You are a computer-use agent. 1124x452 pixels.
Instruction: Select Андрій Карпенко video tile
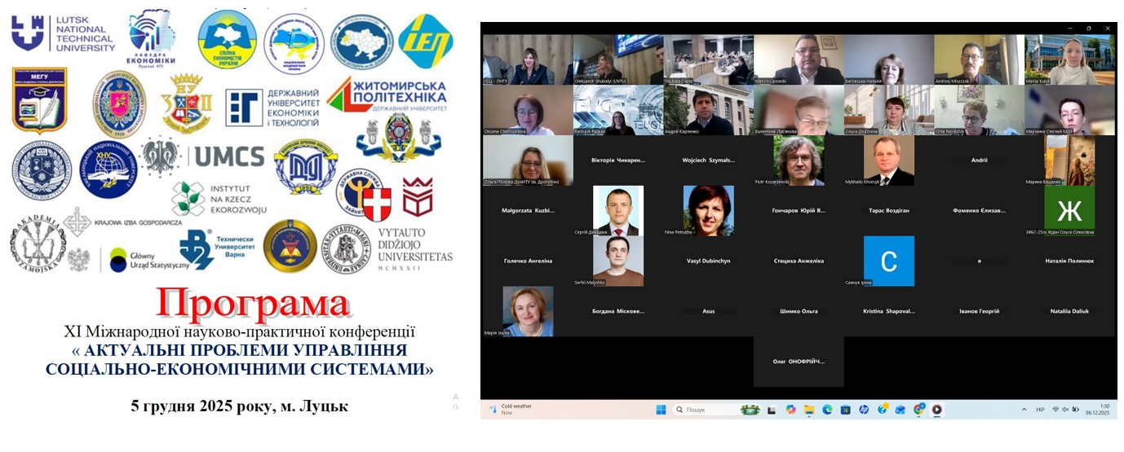pyautogui.click(x=707, y=110)
